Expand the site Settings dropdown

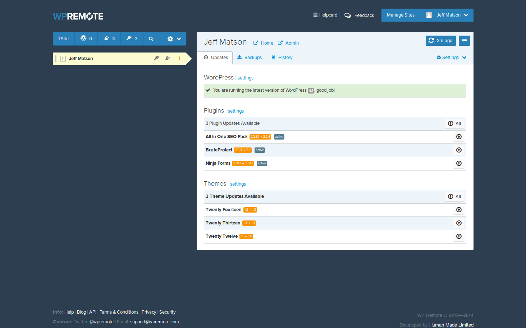click(x=451, y=58)
